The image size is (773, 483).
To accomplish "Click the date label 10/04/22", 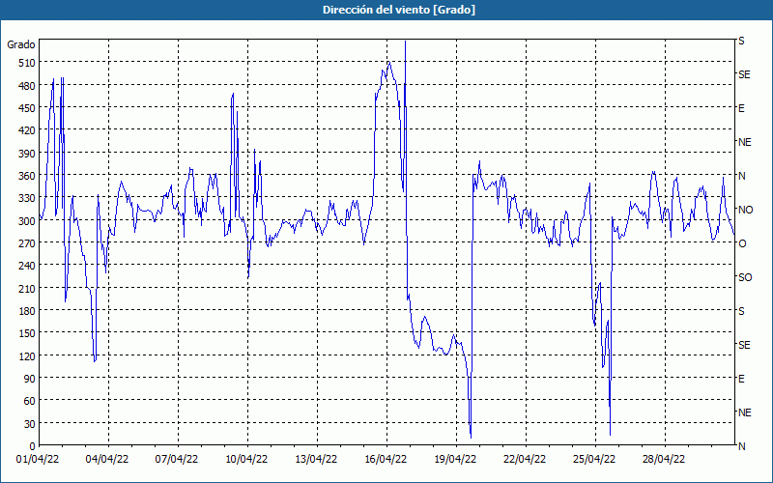I will click(x=246, y=460).
